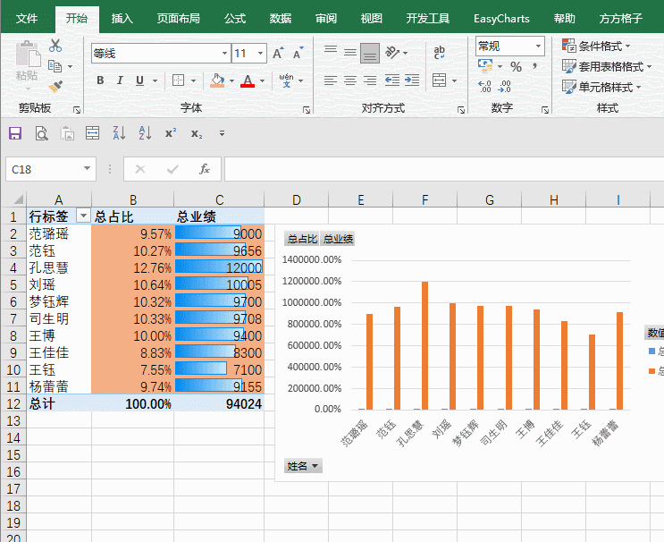Decrease font size with small A
Image resolution: width=664 pixels, height=542 pixels.
click(298, 53)
